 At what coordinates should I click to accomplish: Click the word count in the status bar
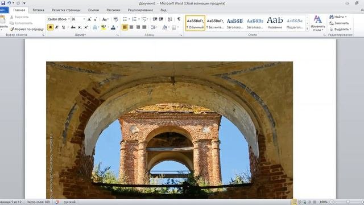tap(38, 202)
